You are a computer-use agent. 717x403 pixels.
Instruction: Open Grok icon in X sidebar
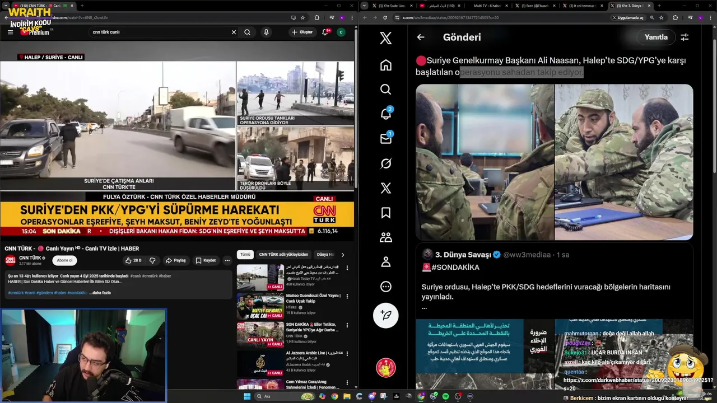(x=385, y=163)
